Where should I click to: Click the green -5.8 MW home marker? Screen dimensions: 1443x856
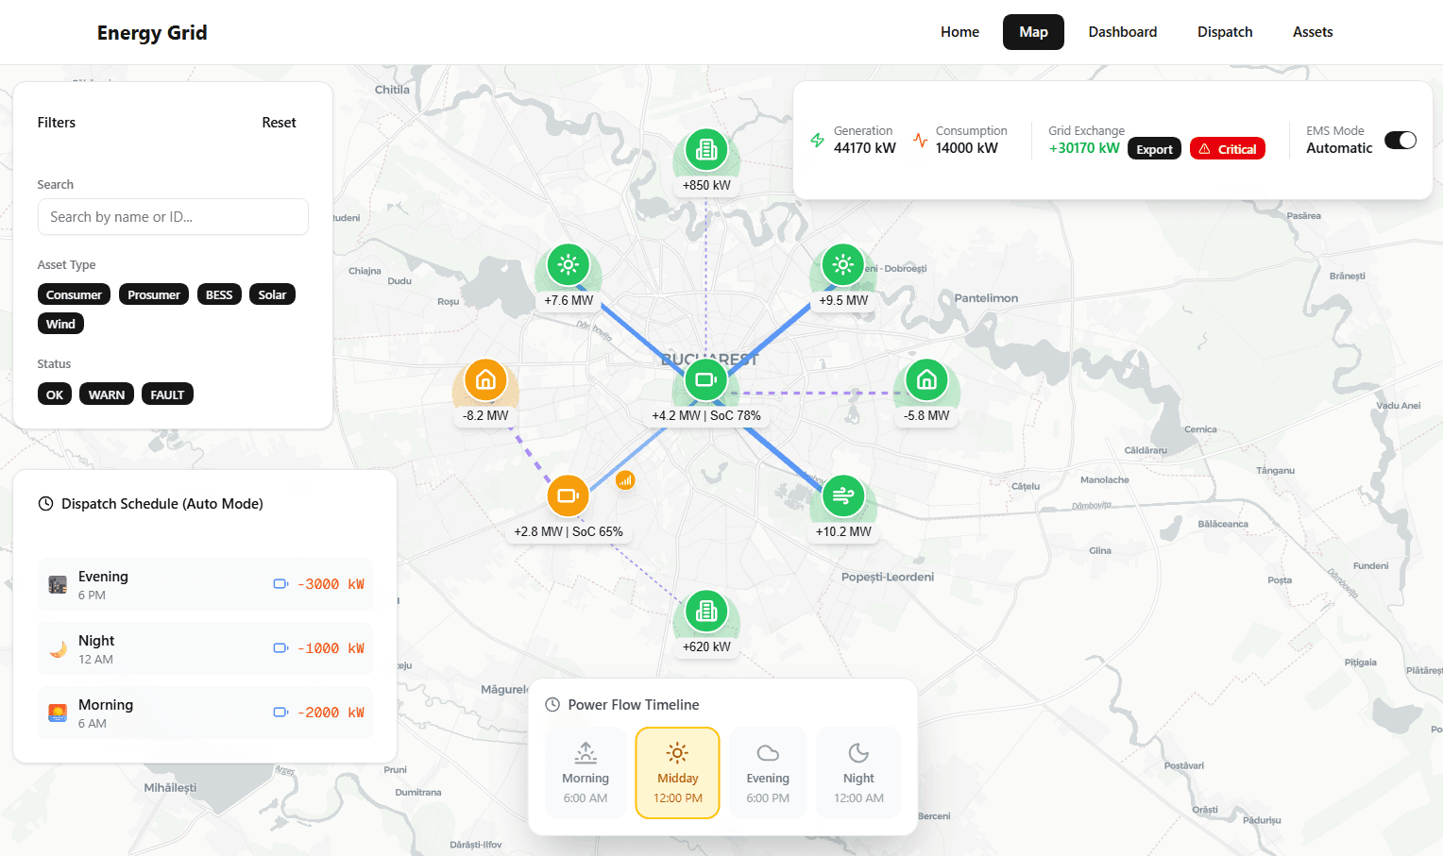pyautogui.click(x=925, y=380)
